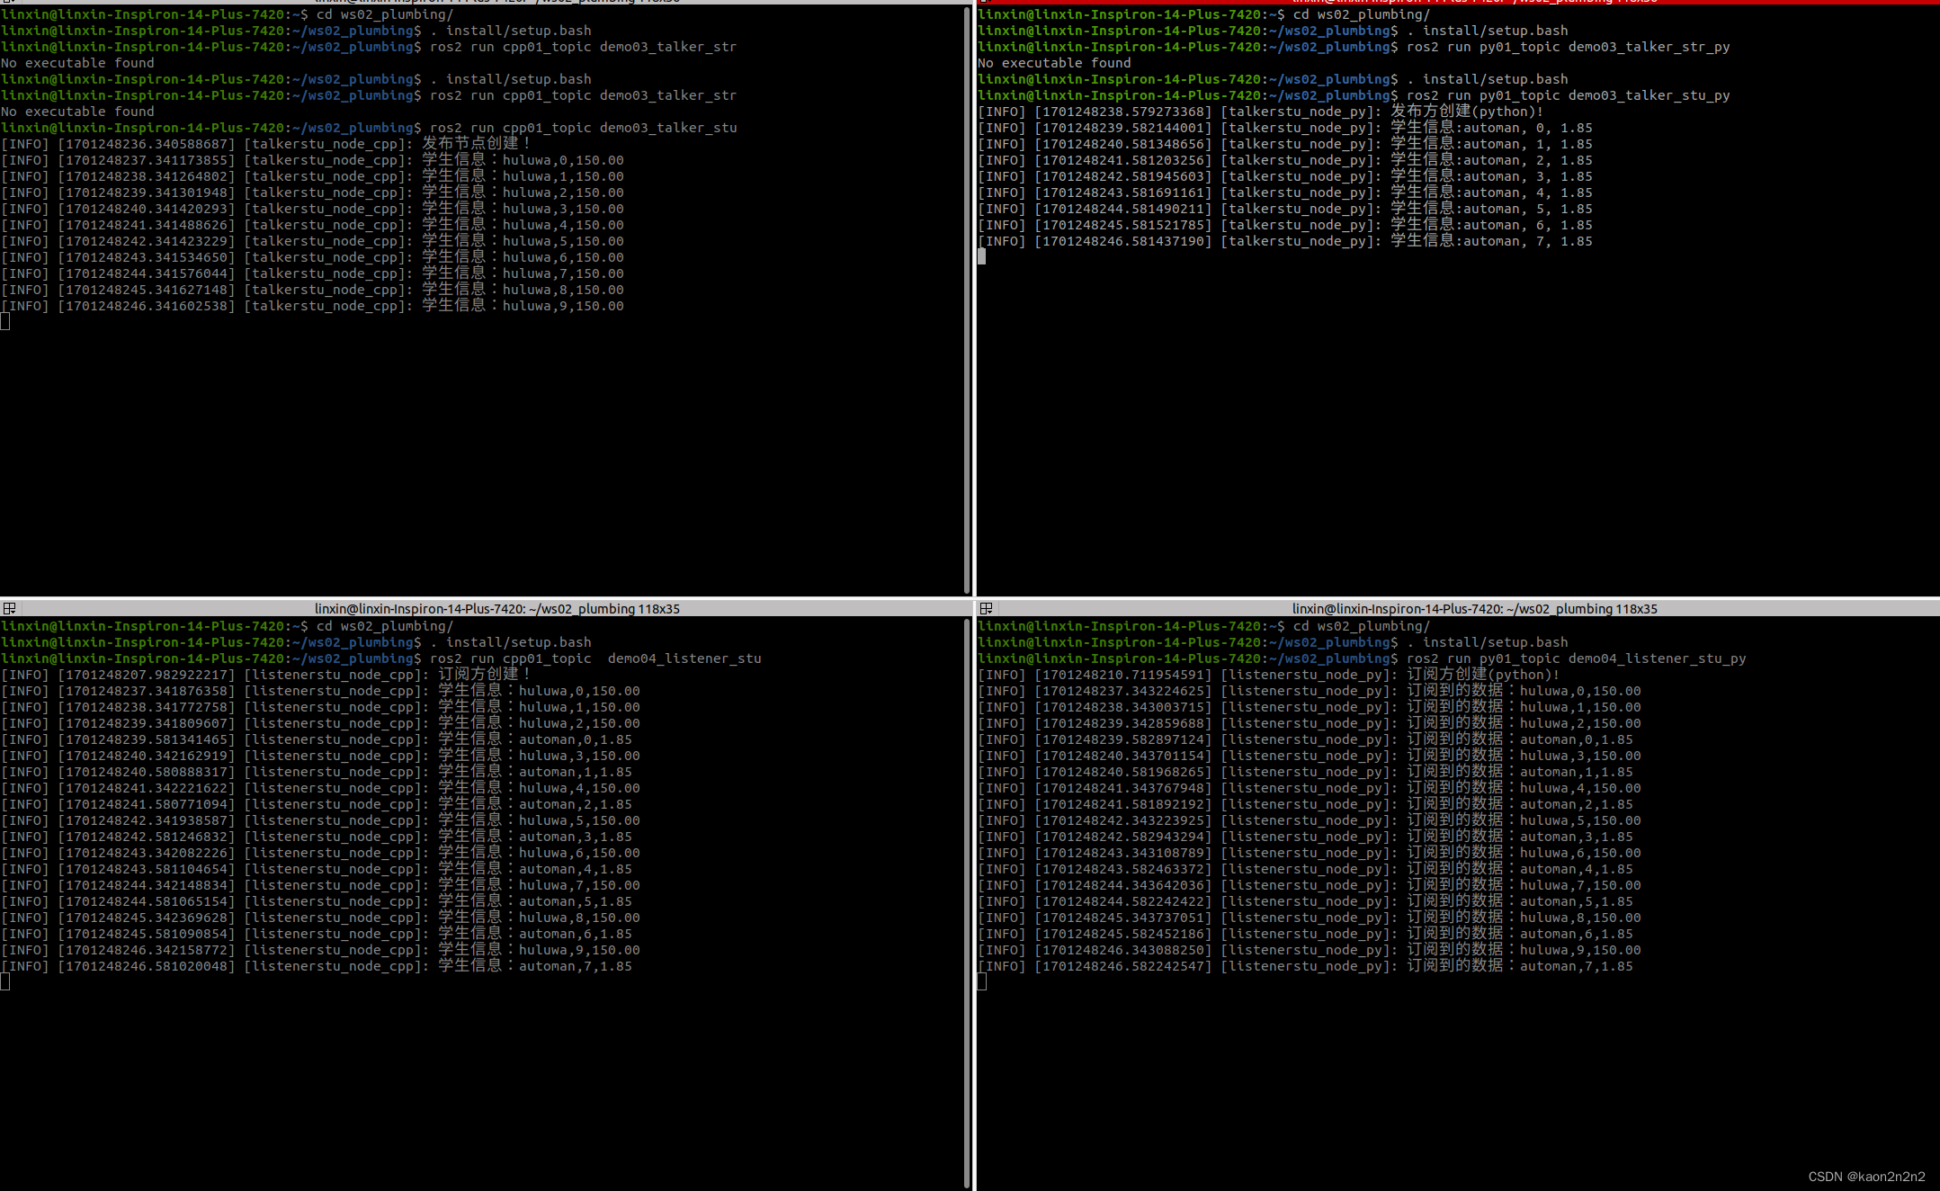Click the 'automan, 7, 1.85' line in the top-right pane

click(x=1285, y=241)
